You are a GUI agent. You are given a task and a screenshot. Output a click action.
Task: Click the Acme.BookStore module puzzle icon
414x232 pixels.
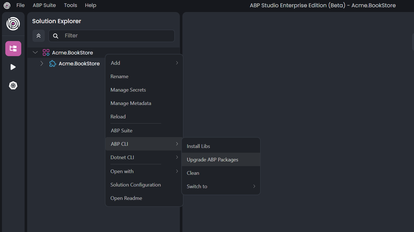53,64
